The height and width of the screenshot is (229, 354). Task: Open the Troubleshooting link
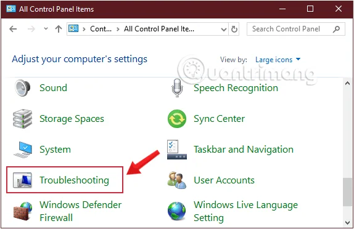point(74,180)
